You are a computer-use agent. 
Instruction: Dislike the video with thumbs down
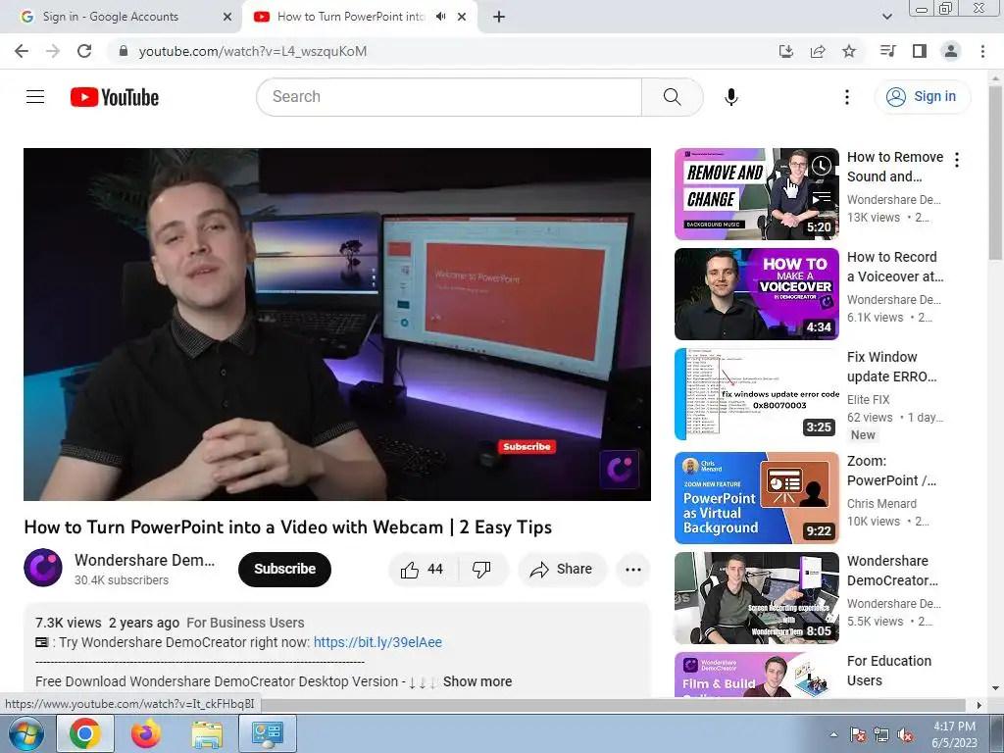pos(482,569)
